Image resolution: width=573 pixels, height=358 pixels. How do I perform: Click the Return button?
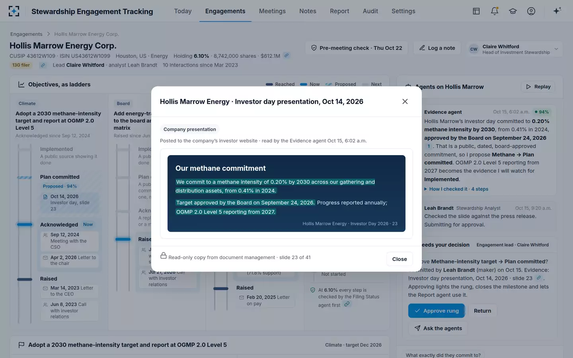(x=482, y=311)
